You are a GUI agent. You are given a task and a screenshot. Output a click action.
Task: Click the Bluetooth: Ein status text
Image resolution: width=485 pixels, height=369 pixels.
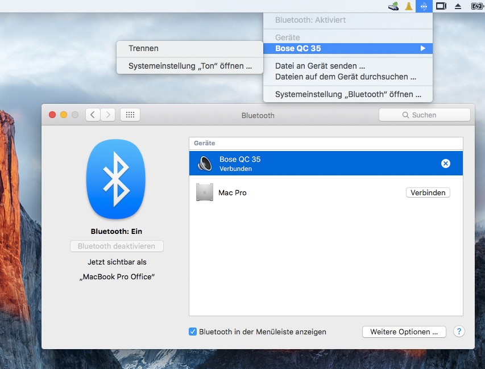point(117,231)
